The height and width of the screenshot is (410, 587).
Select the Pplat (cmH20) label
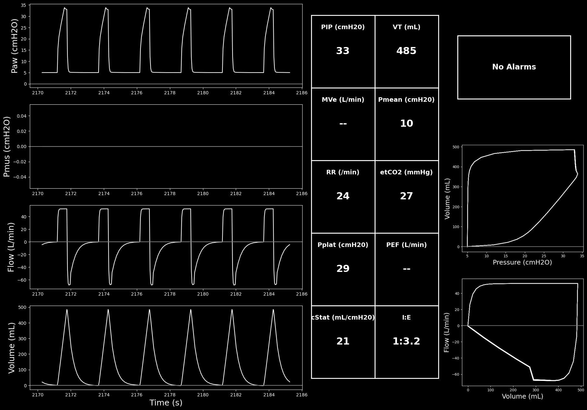[343, 245]
